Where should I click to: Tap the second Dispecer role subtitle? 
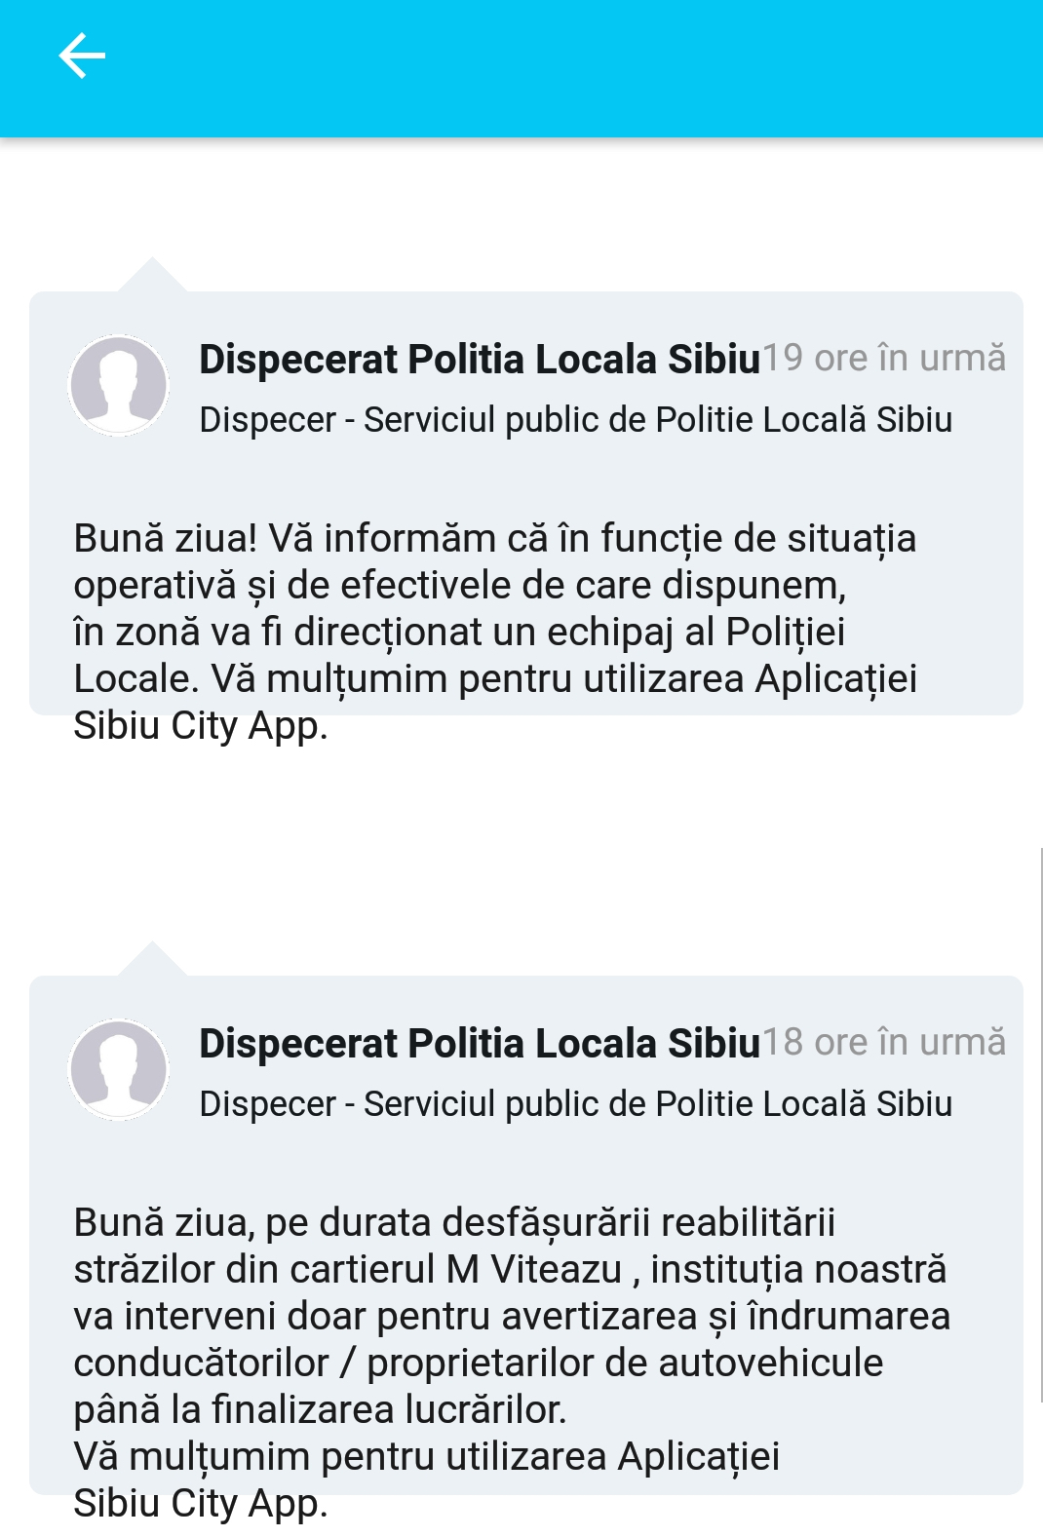[x=575, y=1104]
